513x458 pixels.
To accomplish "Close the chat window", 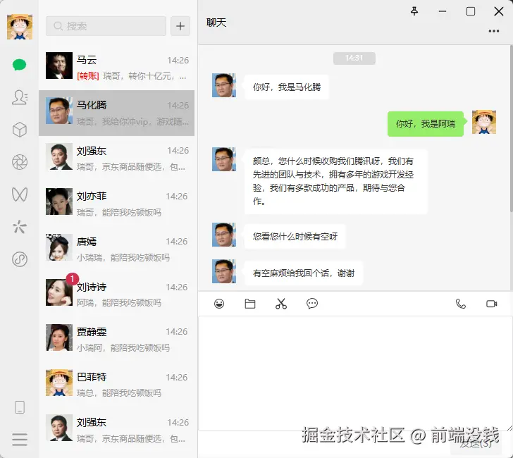I will 499,11.
